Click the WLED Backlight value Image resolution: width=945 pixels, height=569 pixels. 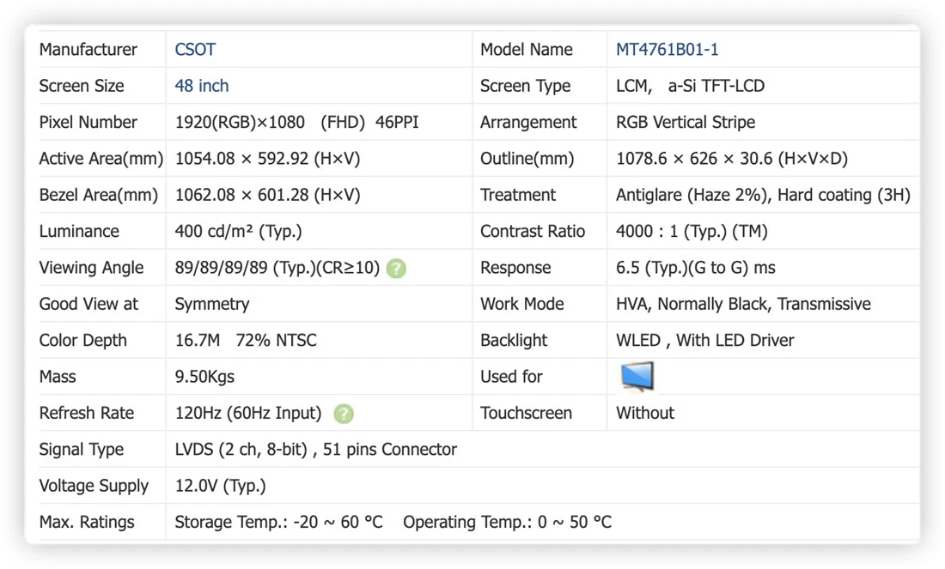(x=704, y=340)
